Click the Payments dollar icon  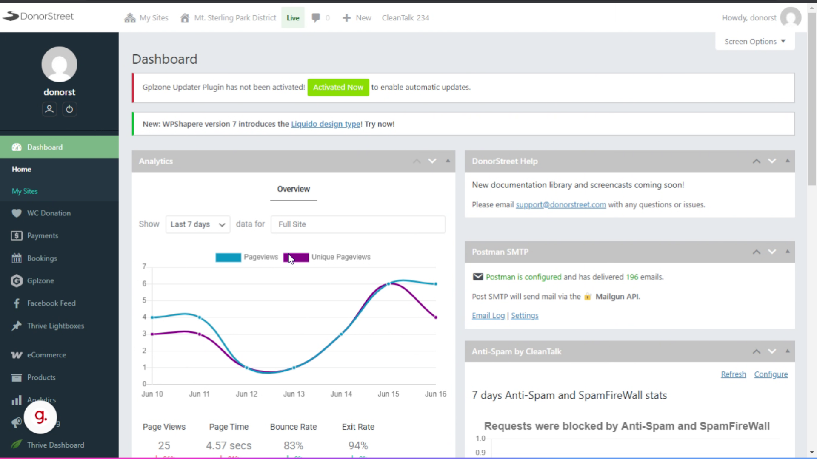pos(16,236)
